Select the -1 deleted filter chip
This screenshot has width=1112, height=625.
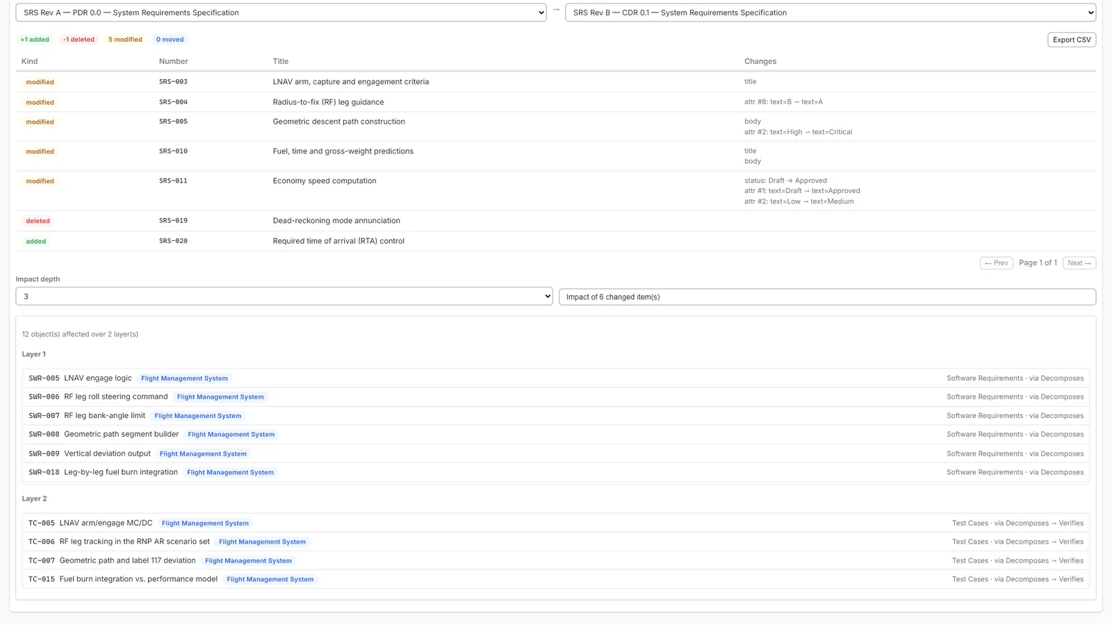(79, 40)
